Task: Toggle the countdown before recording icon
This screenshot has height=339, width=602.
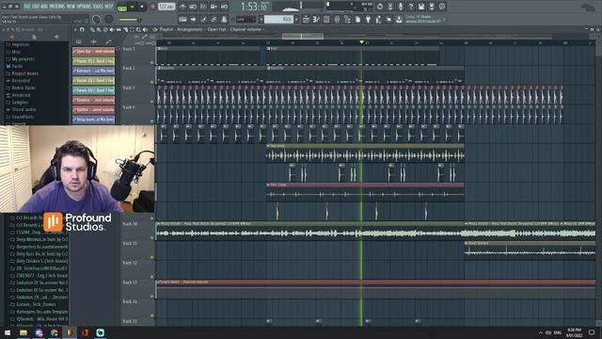Action: coord(203,7)
